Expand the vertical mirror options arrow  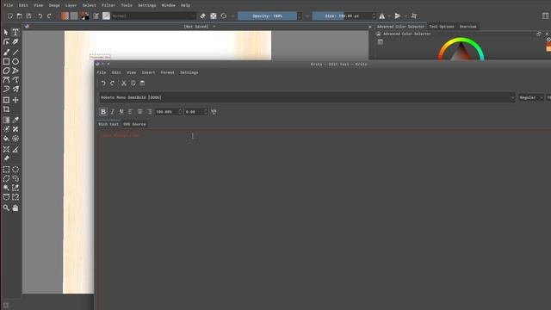click(406, 15)
